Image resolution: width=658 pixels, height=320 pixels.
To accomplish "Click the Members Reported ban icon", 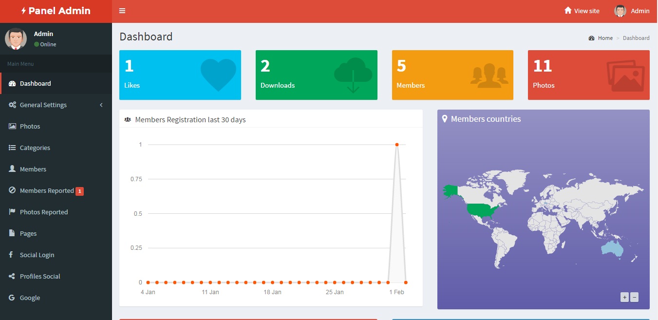I will click(x=12, y=190).
